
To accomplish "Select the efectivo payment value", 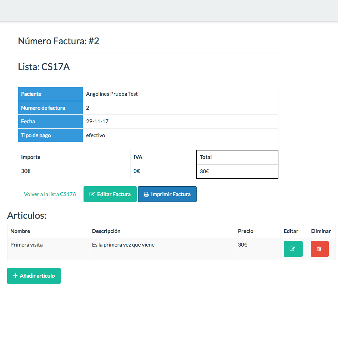I will (96, 135).
